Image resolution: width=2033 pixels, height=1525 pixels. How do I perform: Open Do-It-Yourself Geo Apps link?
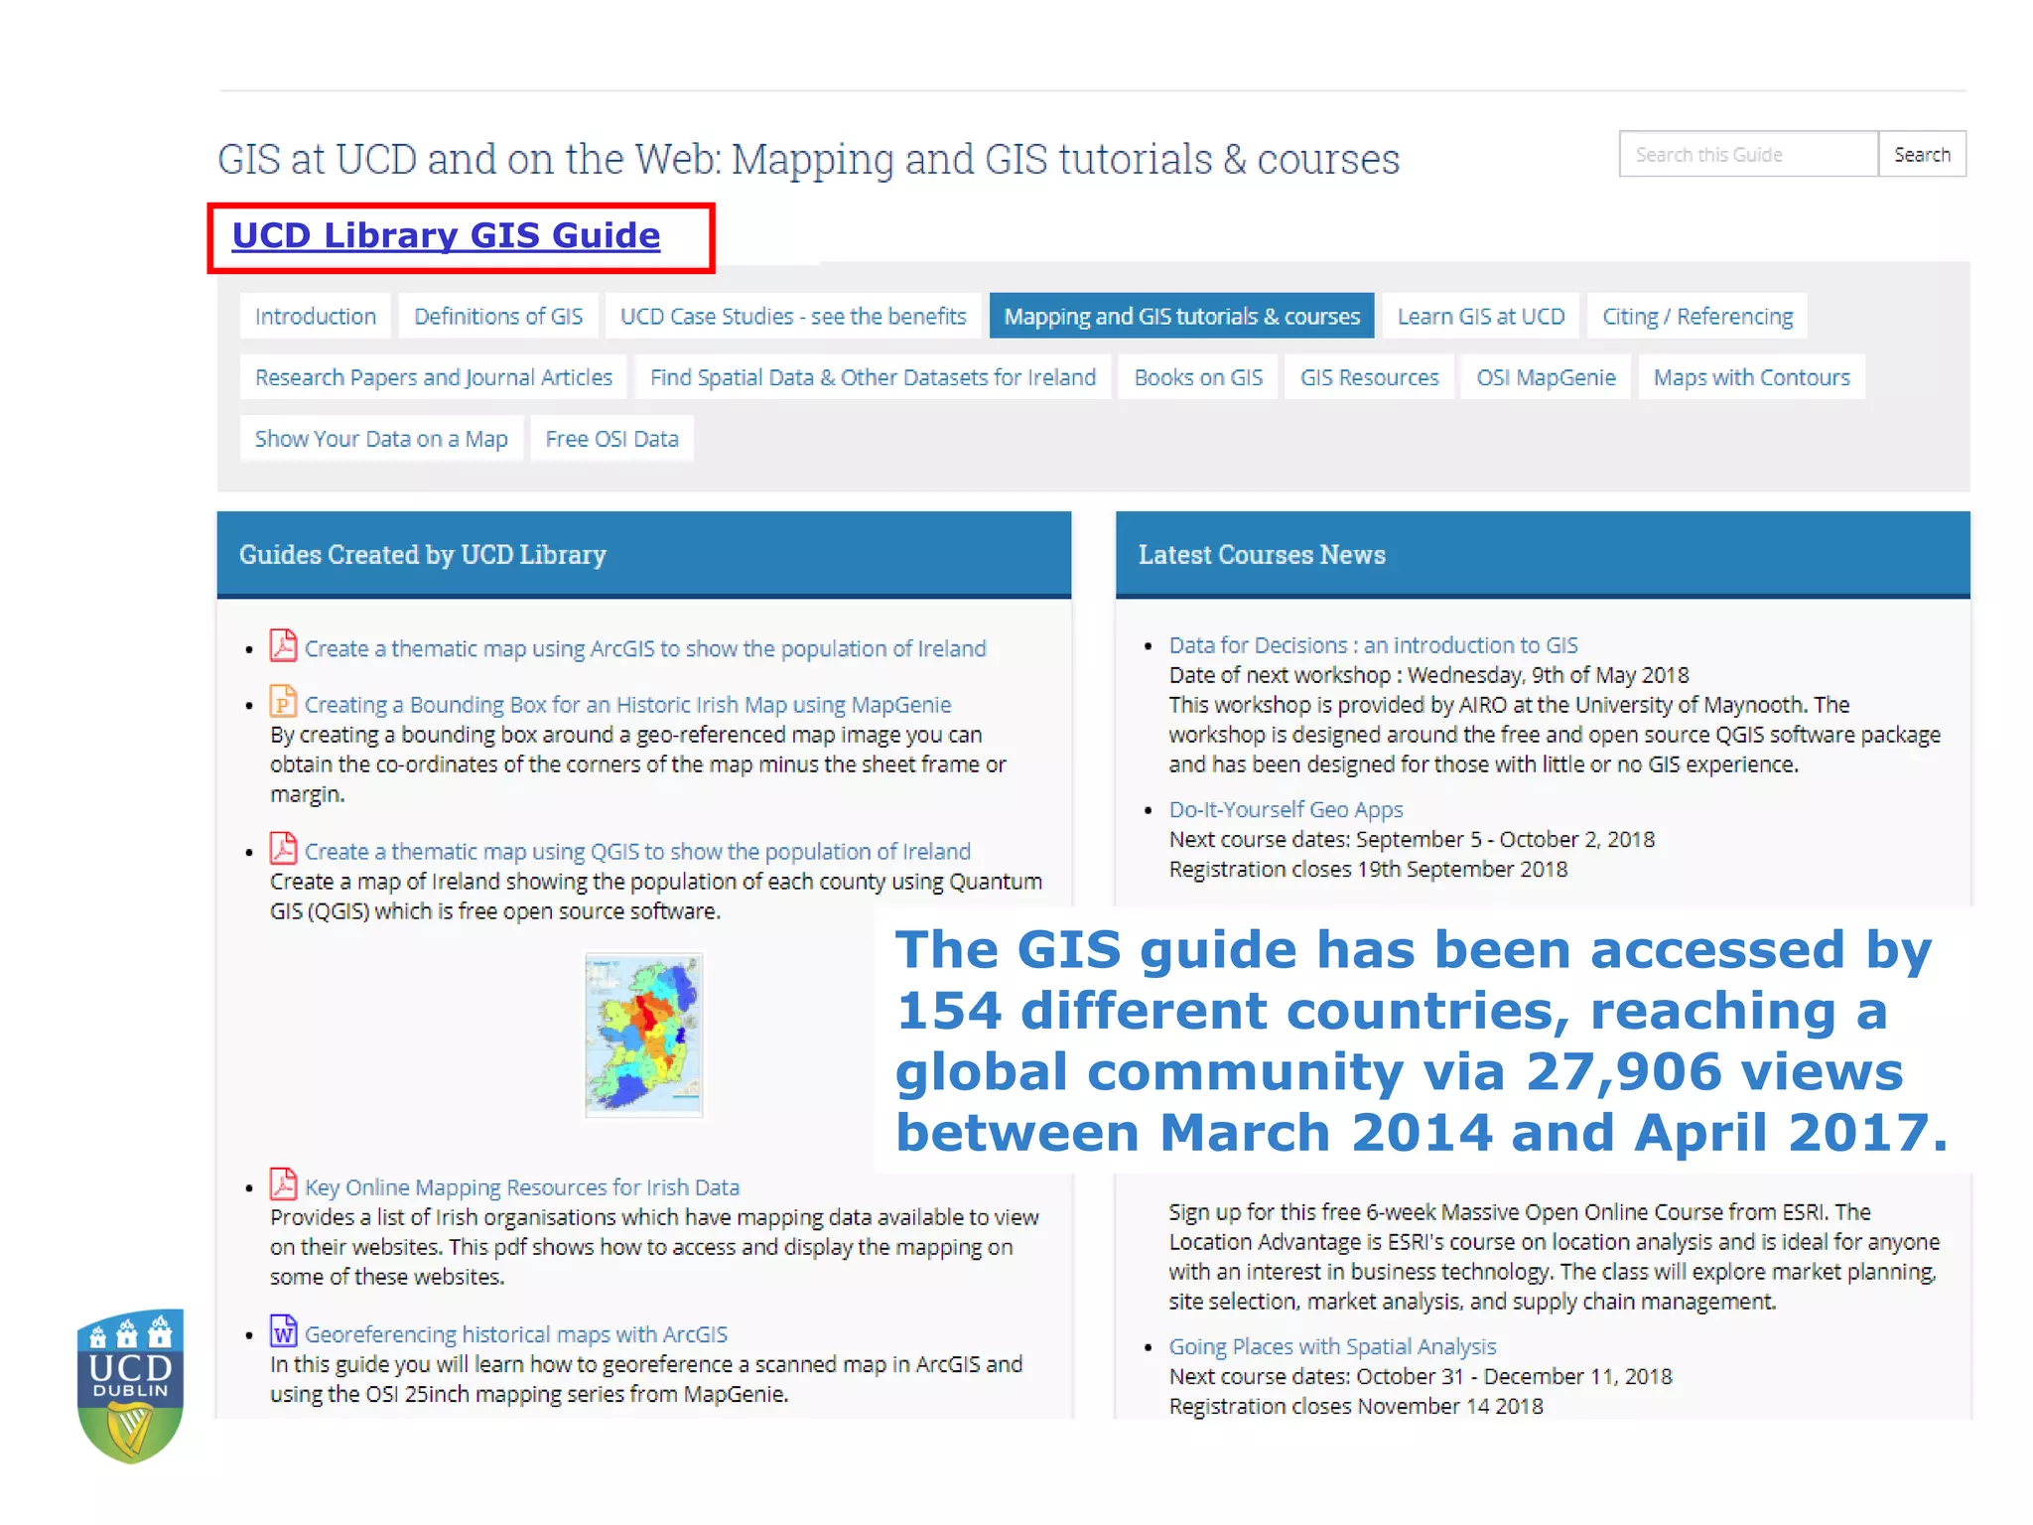pyautogui.click(x=1286, y=810)
